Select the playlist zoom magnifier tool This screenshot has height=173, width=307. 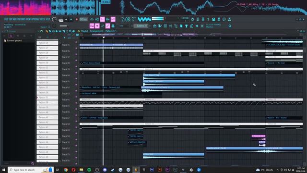click(70, 31)
